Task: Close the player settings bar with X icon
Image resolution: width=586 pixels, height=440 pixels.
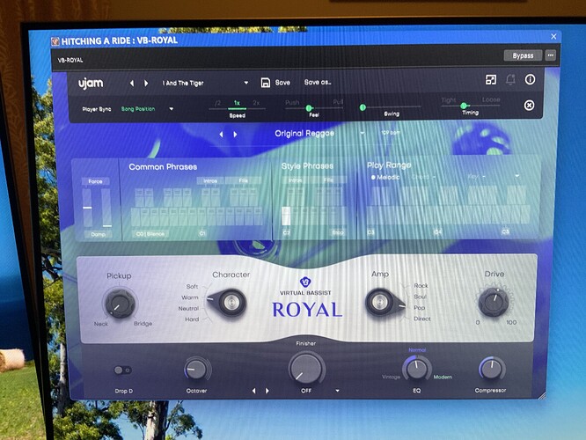Action: 529,106
